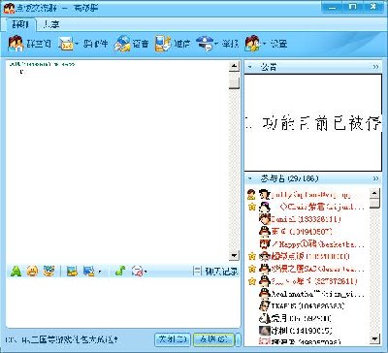
Task: Click the send picture icon
Action: [x=72, y=271]
